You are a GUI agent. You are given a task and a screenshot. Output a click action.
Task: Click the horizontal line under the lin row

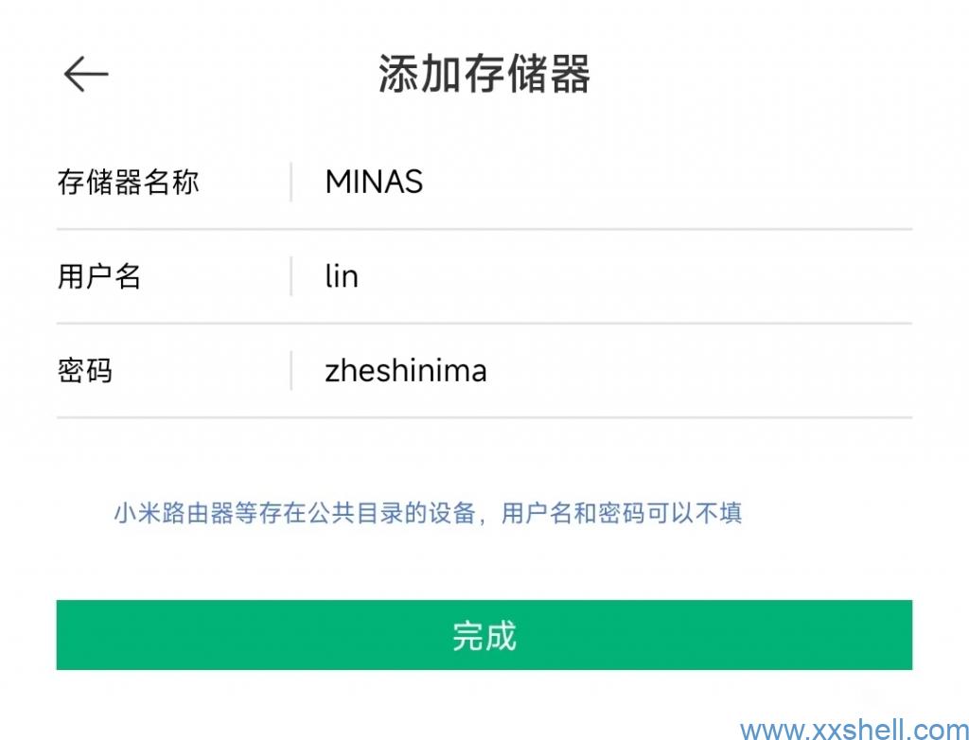(x=484, y=323)
